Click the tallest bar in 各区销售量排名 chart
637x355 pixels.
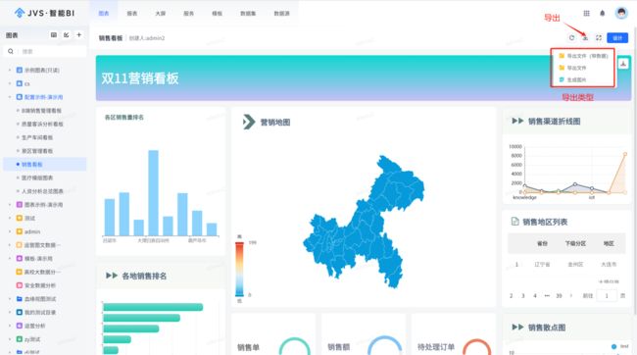[x=153, y=193]
